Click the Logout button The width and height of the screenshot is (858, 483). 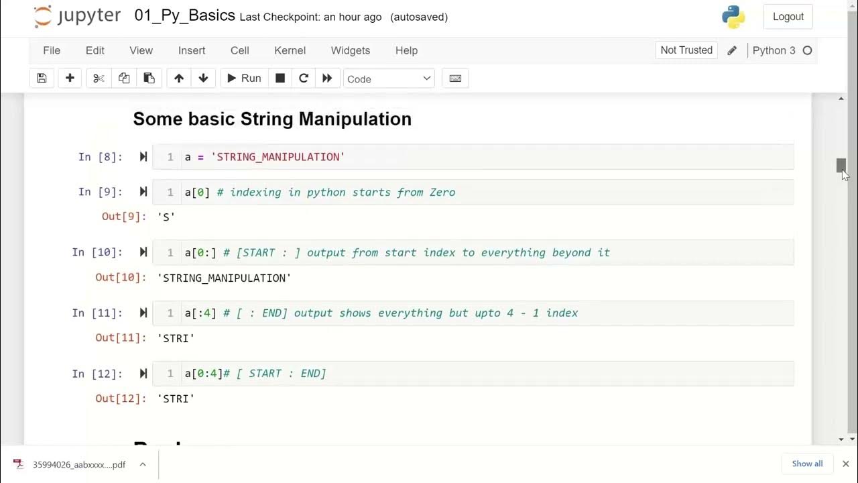788,17
